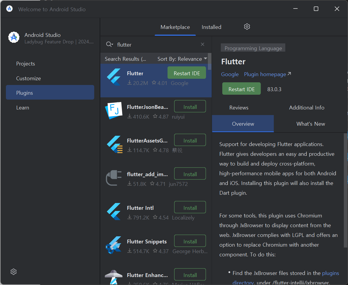Install Flutter Enhancement Suite plugin

coord(190,275)
